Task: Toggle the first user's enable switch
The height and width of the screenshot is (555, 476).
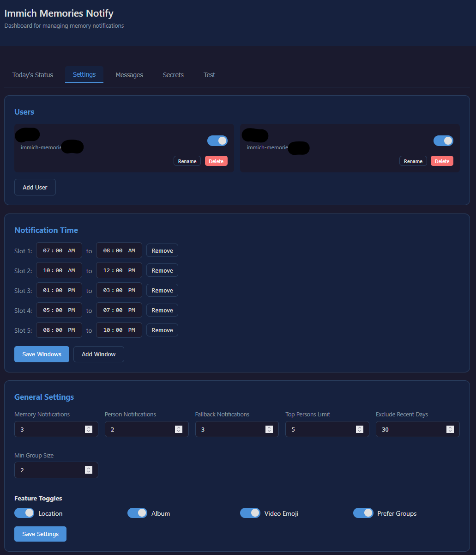Action: coord(217,140)
